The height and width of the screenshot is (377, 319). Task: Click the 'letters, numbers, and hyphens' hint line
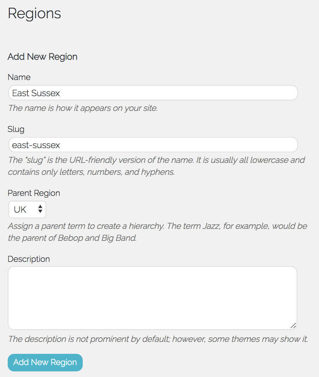(91, 172)
